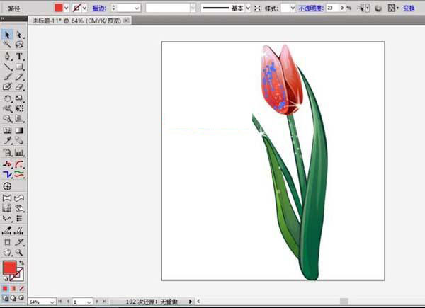Reset to default fill and stroke

6,278
